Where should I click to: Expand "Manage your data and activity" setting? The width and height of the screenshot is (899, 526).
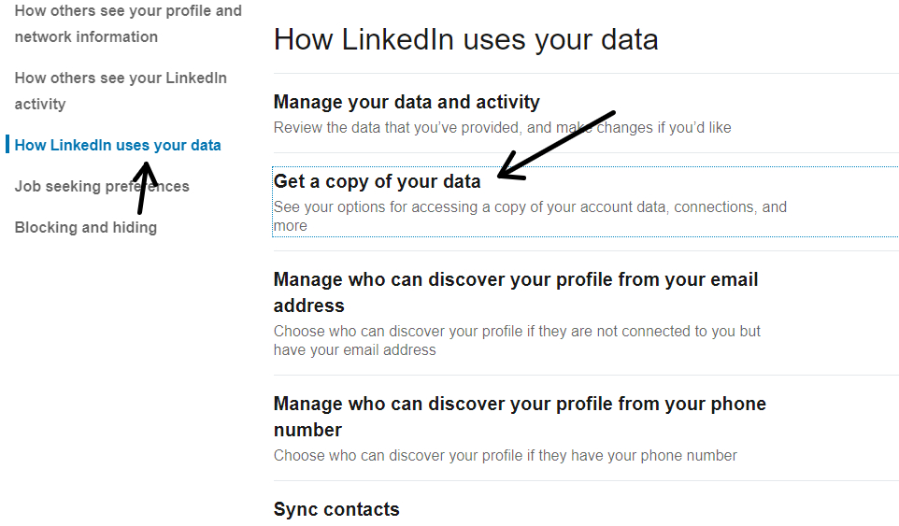(407, 102)
